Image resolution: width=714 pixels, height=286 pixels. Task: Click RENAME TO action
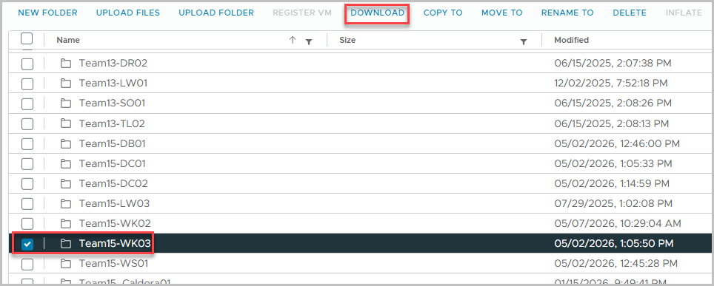(567, 13)
